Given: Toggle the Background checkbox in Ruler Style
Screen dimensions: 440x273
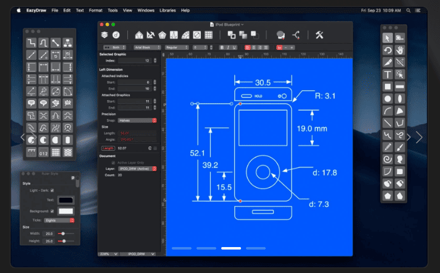Looking at the screenshot, I should point(52,211).
